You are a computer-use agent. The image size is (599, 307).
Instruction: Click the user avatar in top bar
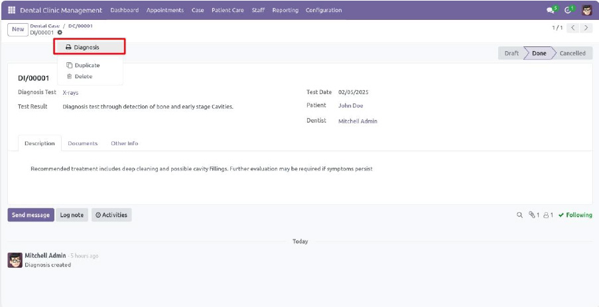(x=587, y=10)
